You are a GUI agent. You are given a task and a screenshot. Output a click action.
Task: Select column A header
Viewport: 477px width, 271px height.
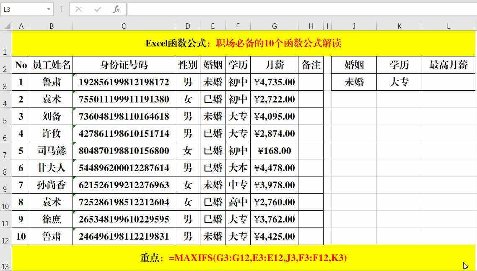21,26
